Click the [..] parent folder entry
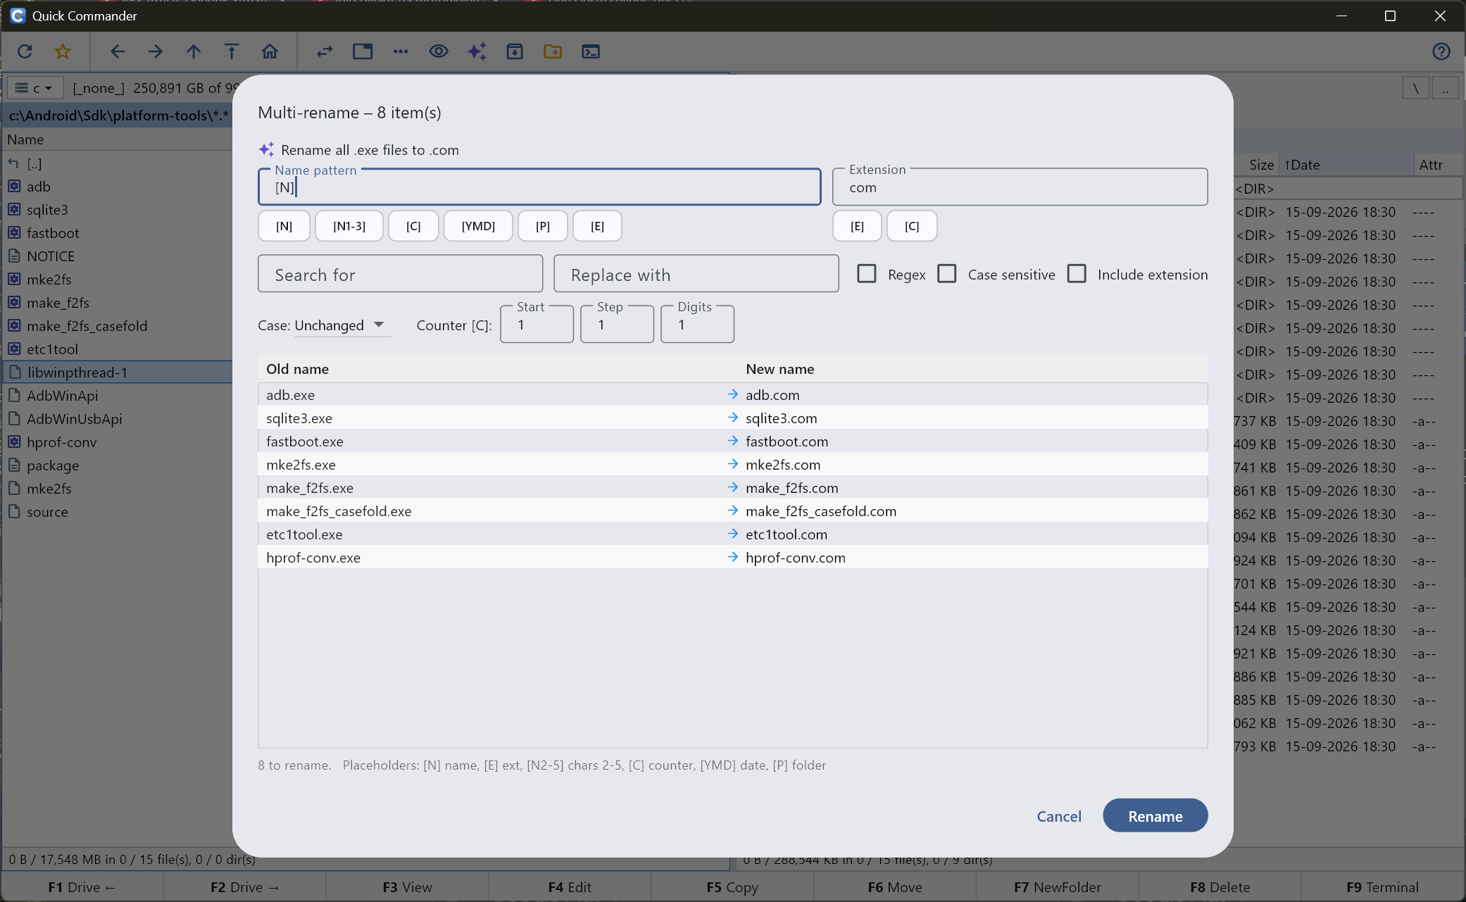The width and height of the screenshot is (1466, 902). click(117, 163)
